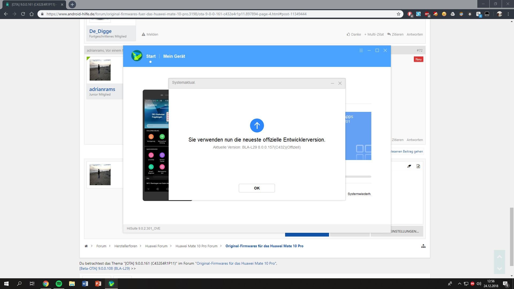The width and height of the screenshot is (514, 289).
Task: Open adrianrams user profile
Action: 102,89
